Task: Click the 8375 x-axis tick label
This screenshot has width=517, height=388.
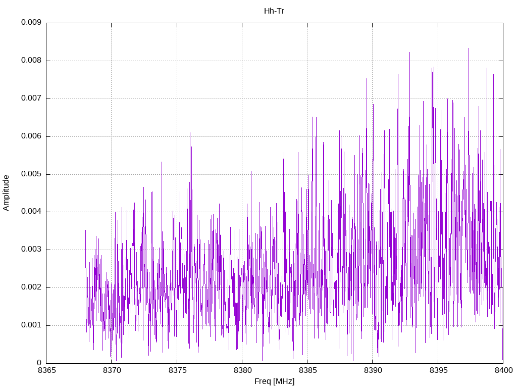Action: point(177,370)
